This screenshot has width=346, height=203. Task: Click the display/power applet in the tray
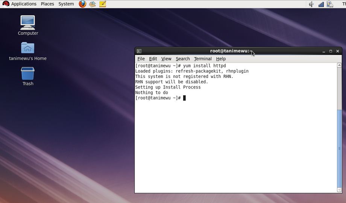330,4
